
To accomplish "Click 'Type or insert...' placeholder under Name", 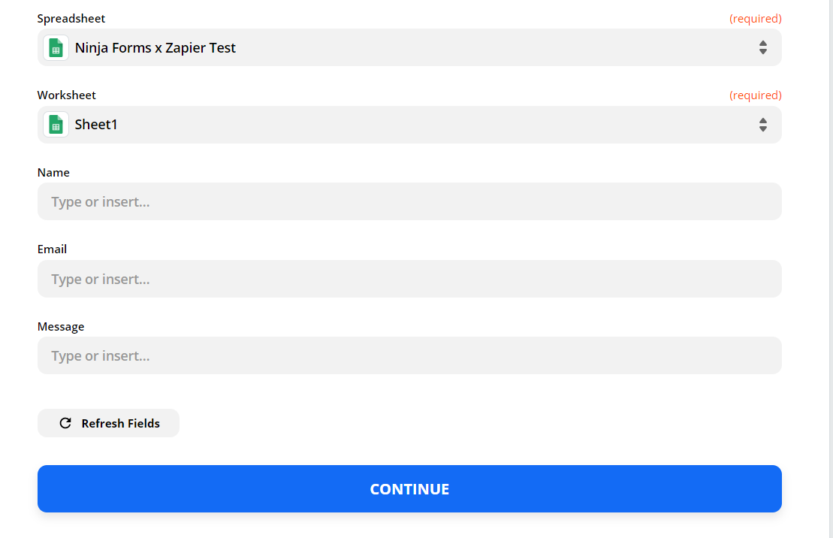I will (101, 202).
